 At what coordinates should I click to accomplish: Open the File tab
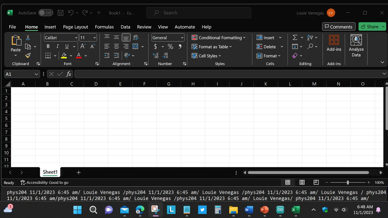[x=12, y=27]
